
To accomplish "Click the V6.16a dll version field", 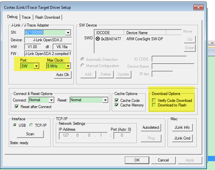I will point(62,47).
